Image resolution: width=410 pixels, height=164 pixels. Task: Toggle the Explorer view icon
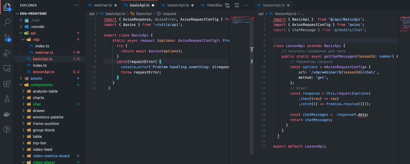(x=7, y=7)
